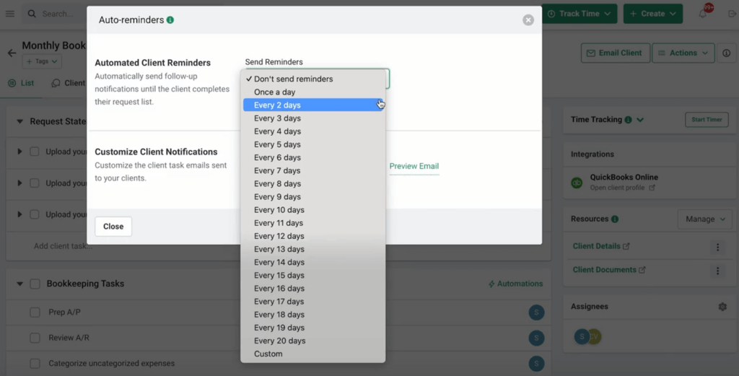Screen dimensions: 739x376
Task: Toggle the Bookkeeping Tasks section checkbox
Action: (35, 284)
